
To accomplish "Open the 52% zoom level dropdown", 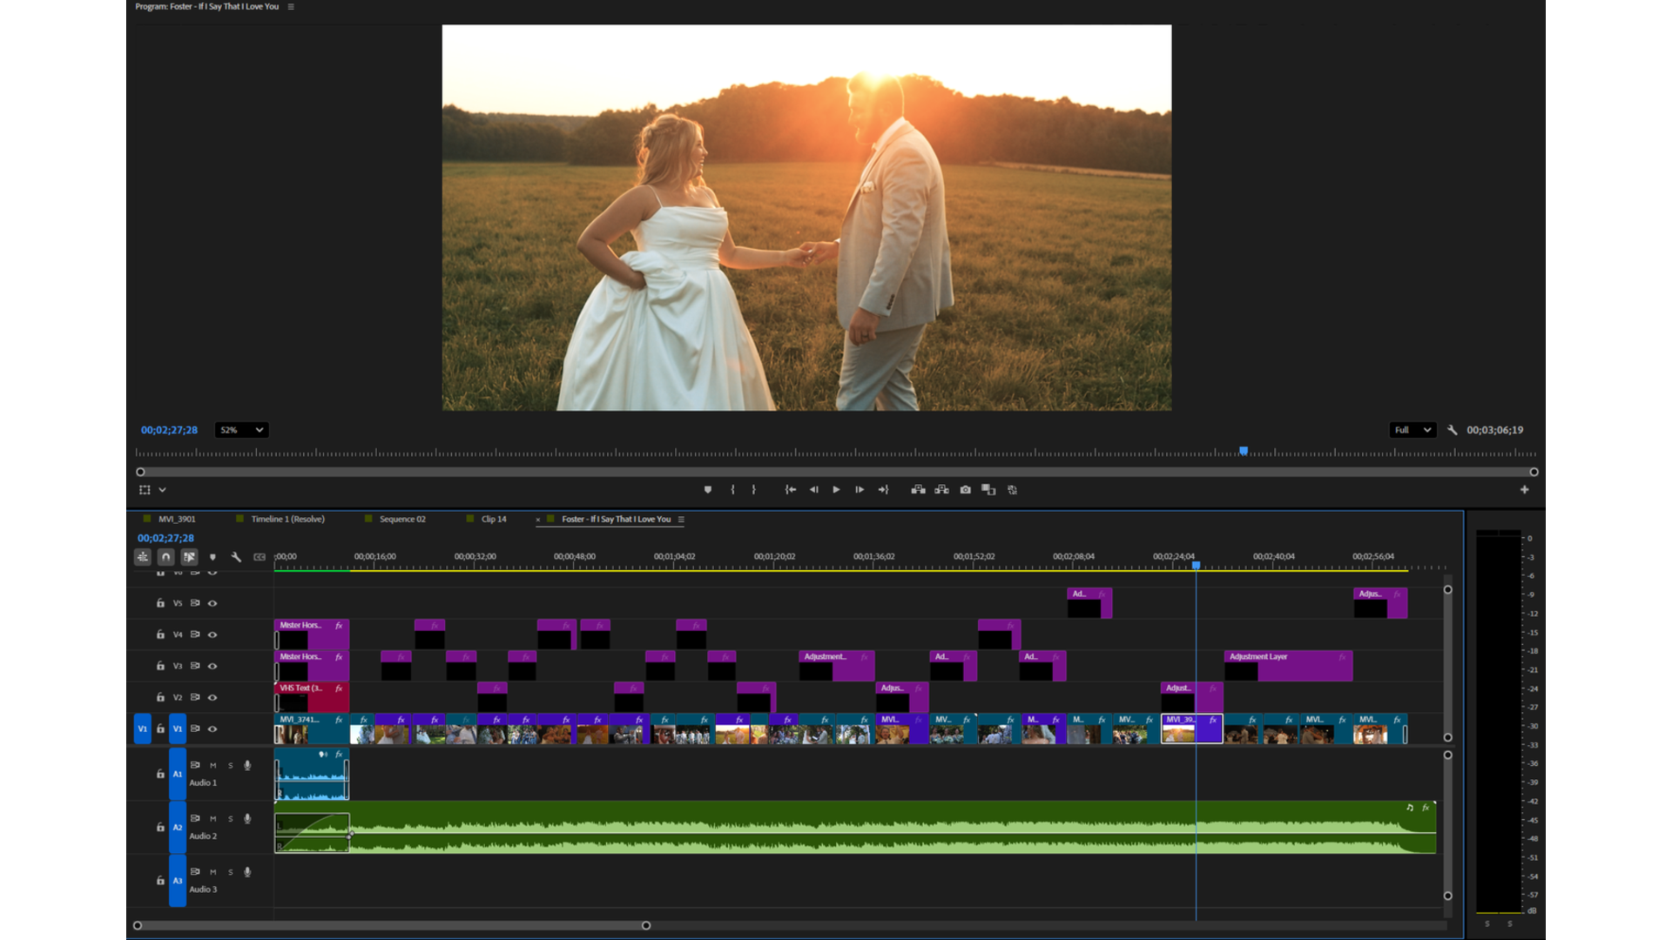I will (x=241, y=430).
